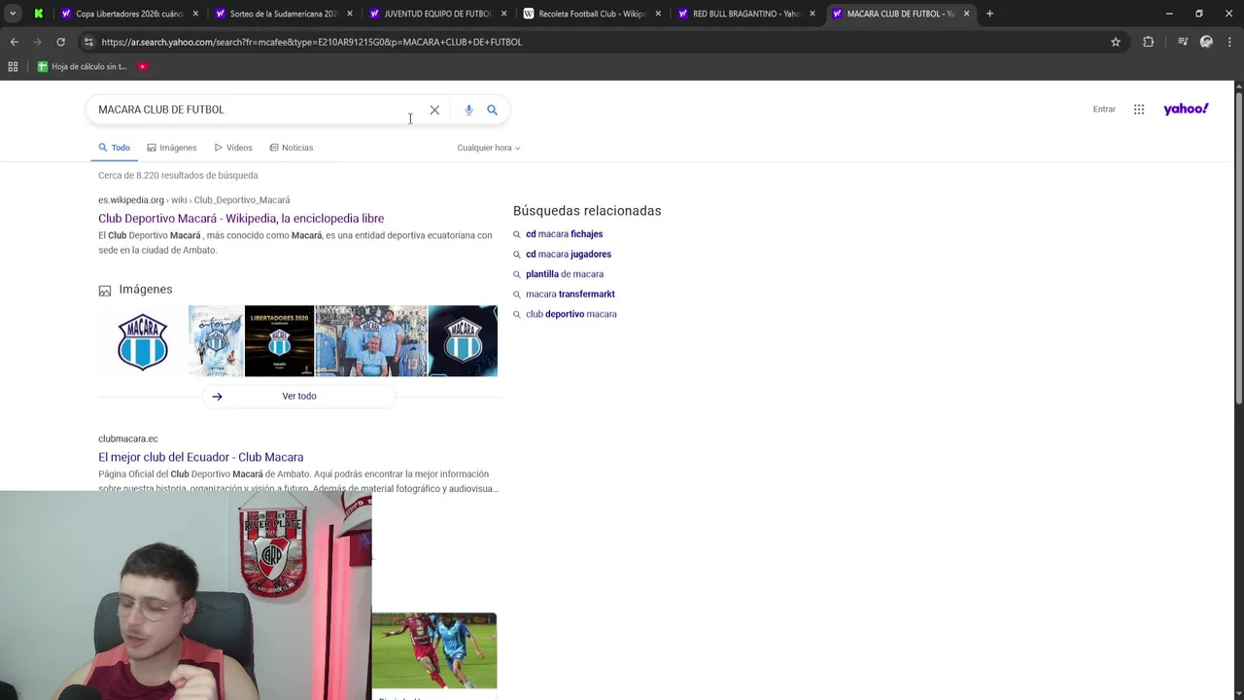Open the Macará crest image thumbnail
This screenshot has height=700, width=1244.
coord(143,341)
